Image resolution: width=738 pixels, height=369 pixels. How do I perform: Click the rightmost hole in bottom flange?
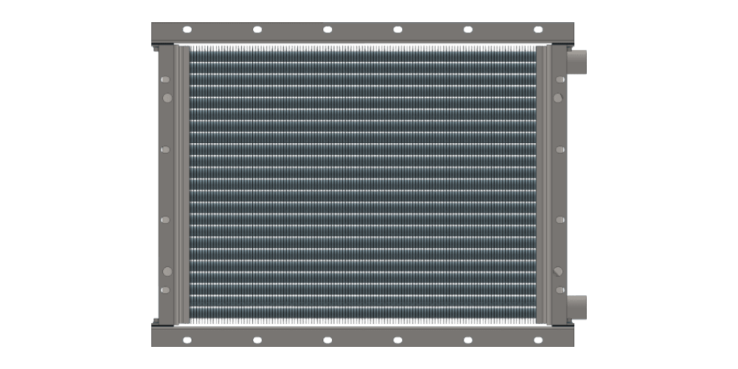(x=538, y=339)
